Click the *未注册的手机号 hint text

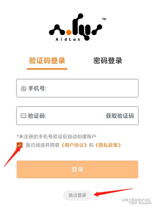click(56, 136)
